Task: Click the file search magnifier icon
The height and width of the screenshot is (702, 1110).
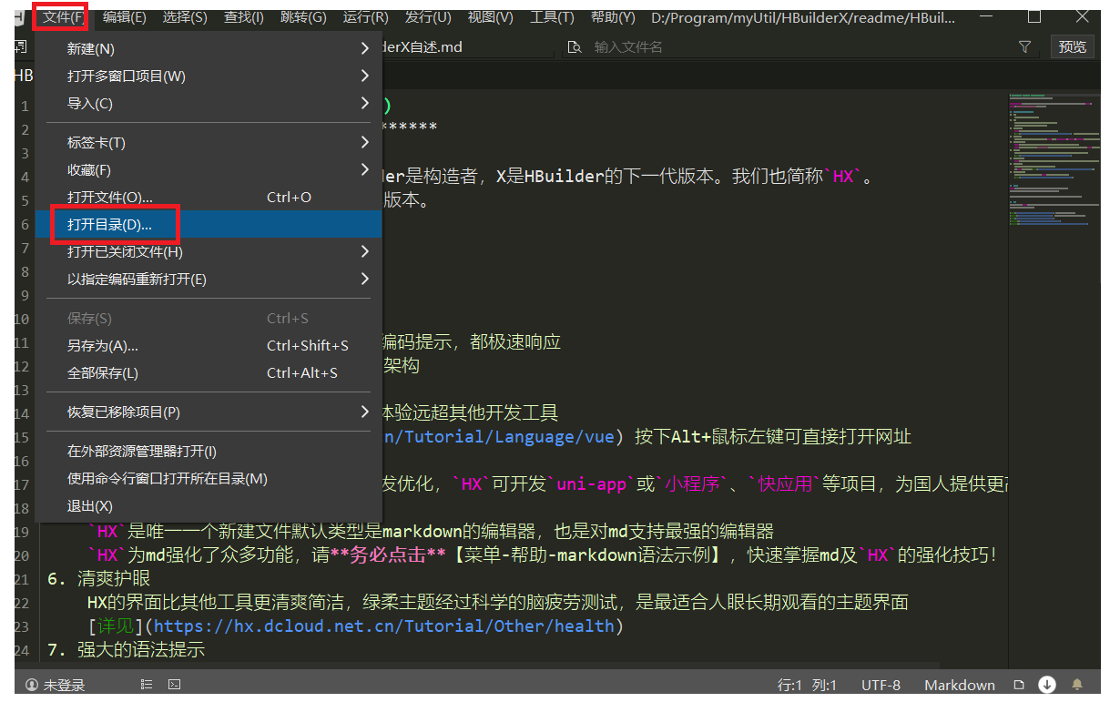Action: 575,46
